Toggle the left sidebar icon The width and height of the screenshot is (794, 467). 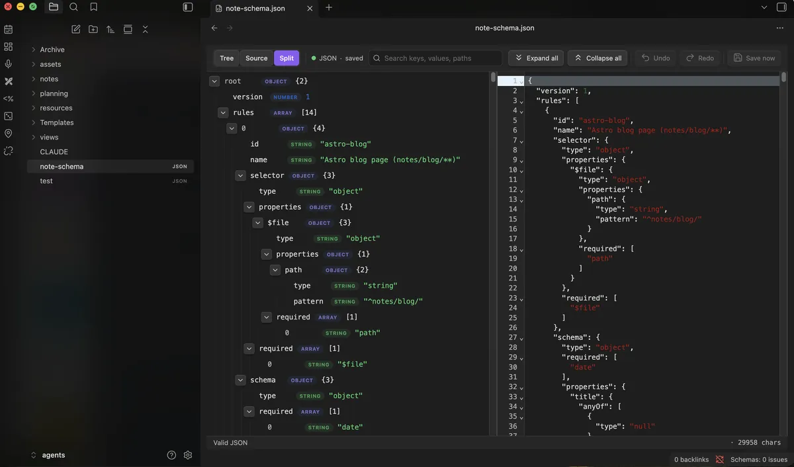point(188,7)
